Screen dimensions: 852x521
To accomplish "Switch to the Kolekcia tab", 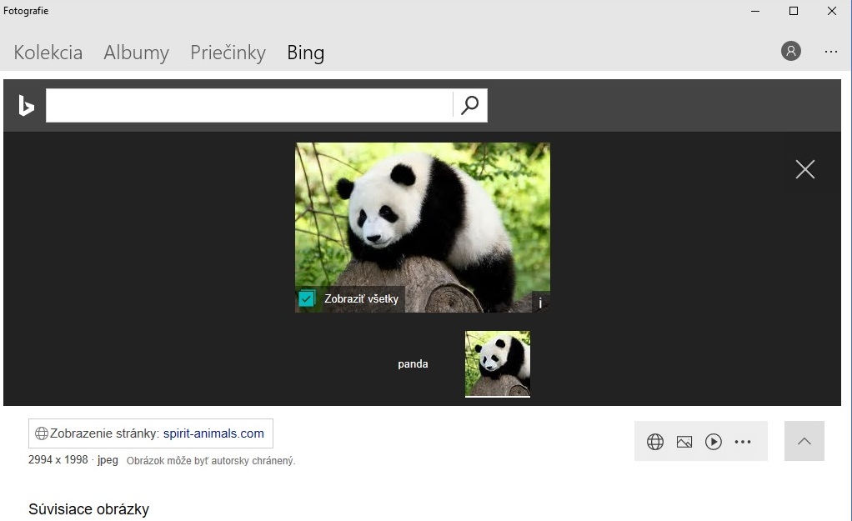I will (48, 53).
